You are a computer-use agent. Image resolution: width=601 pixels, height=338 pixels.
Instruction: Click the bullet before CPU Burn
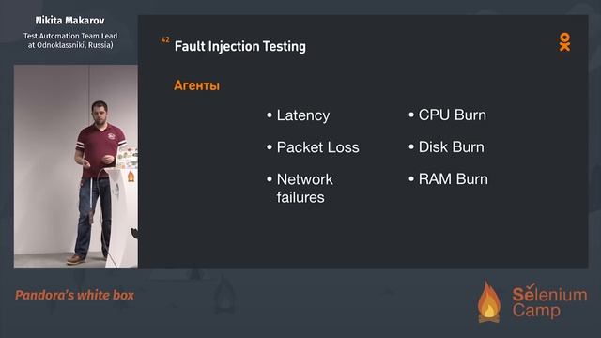[411, 115]
